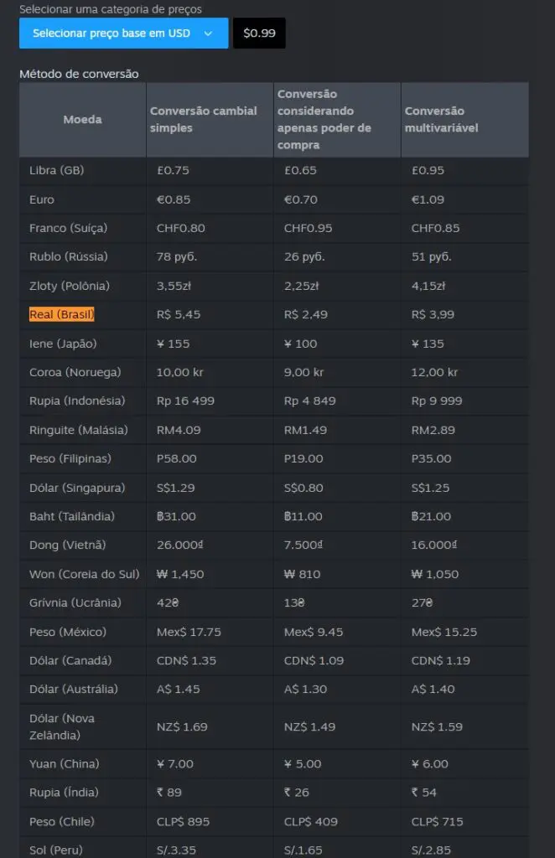Select the 'Libra (GB)' row label

(56, 170)
